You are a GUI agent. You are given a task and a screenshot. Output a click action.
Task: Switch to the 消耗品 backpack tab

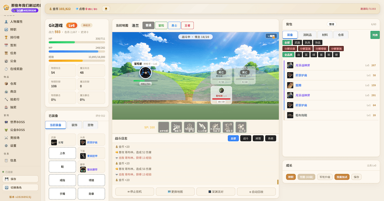tap(307, 35)
